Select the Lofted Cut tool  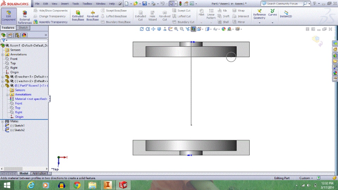click(x=182, y=16)
